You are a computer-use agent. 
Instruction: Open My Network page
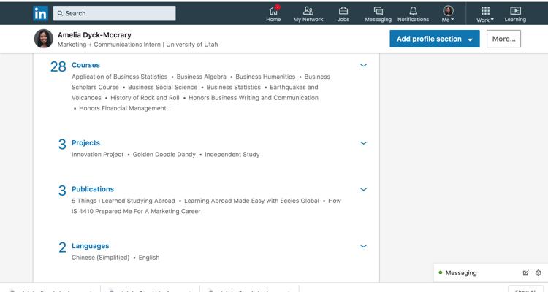[308, 14]
